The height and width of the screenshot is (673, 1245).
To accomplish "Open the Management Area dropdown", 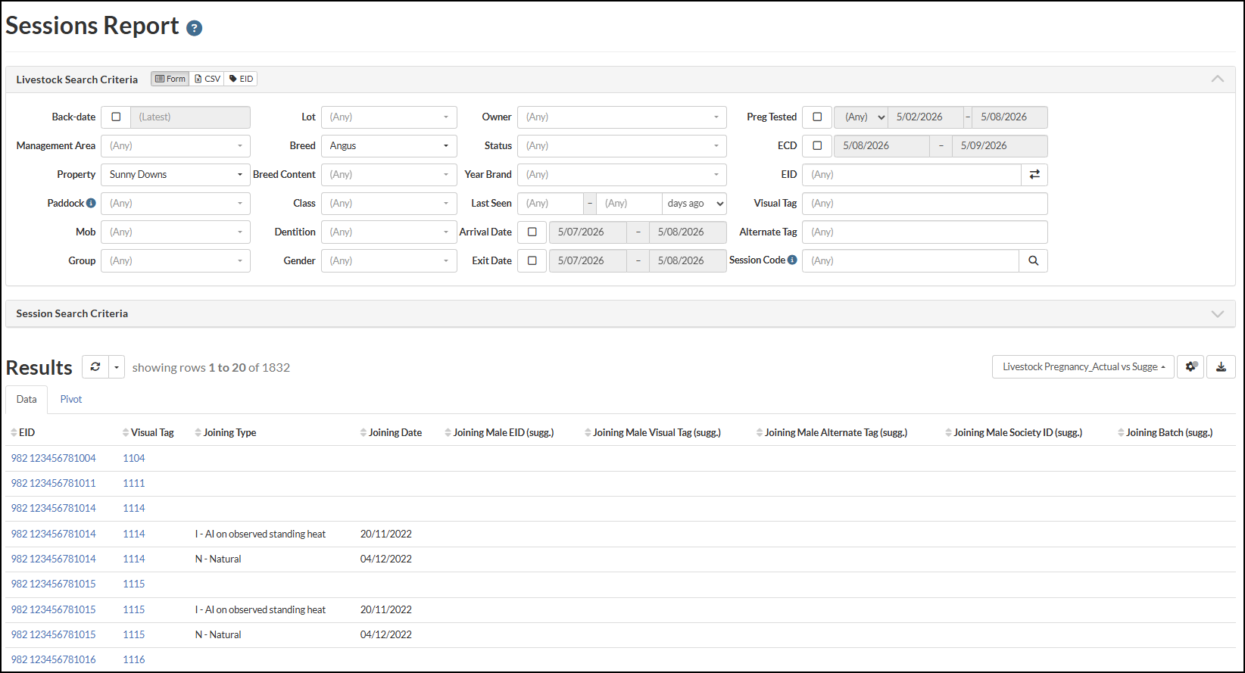I will point(176,146).
